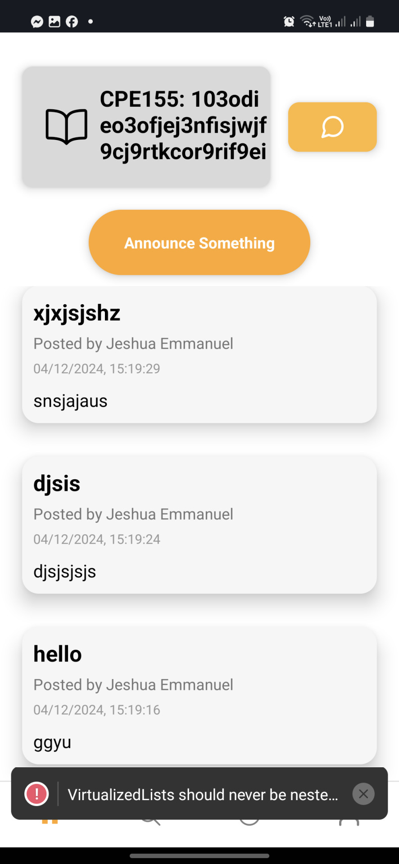This screenshot has height=864, width=399.
Task: Tap the Wi-Fi status icon
Action: pyautogui.click(x=308, y=21)
